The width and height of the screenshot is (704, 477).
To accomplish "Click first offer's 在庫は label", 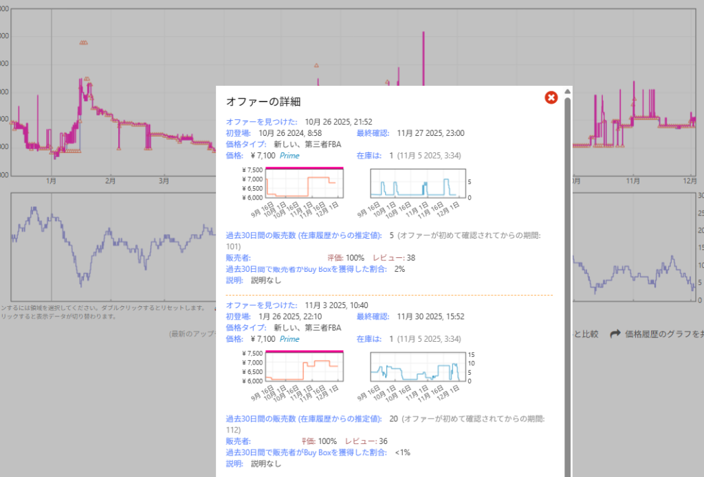I will pos(368,156).
